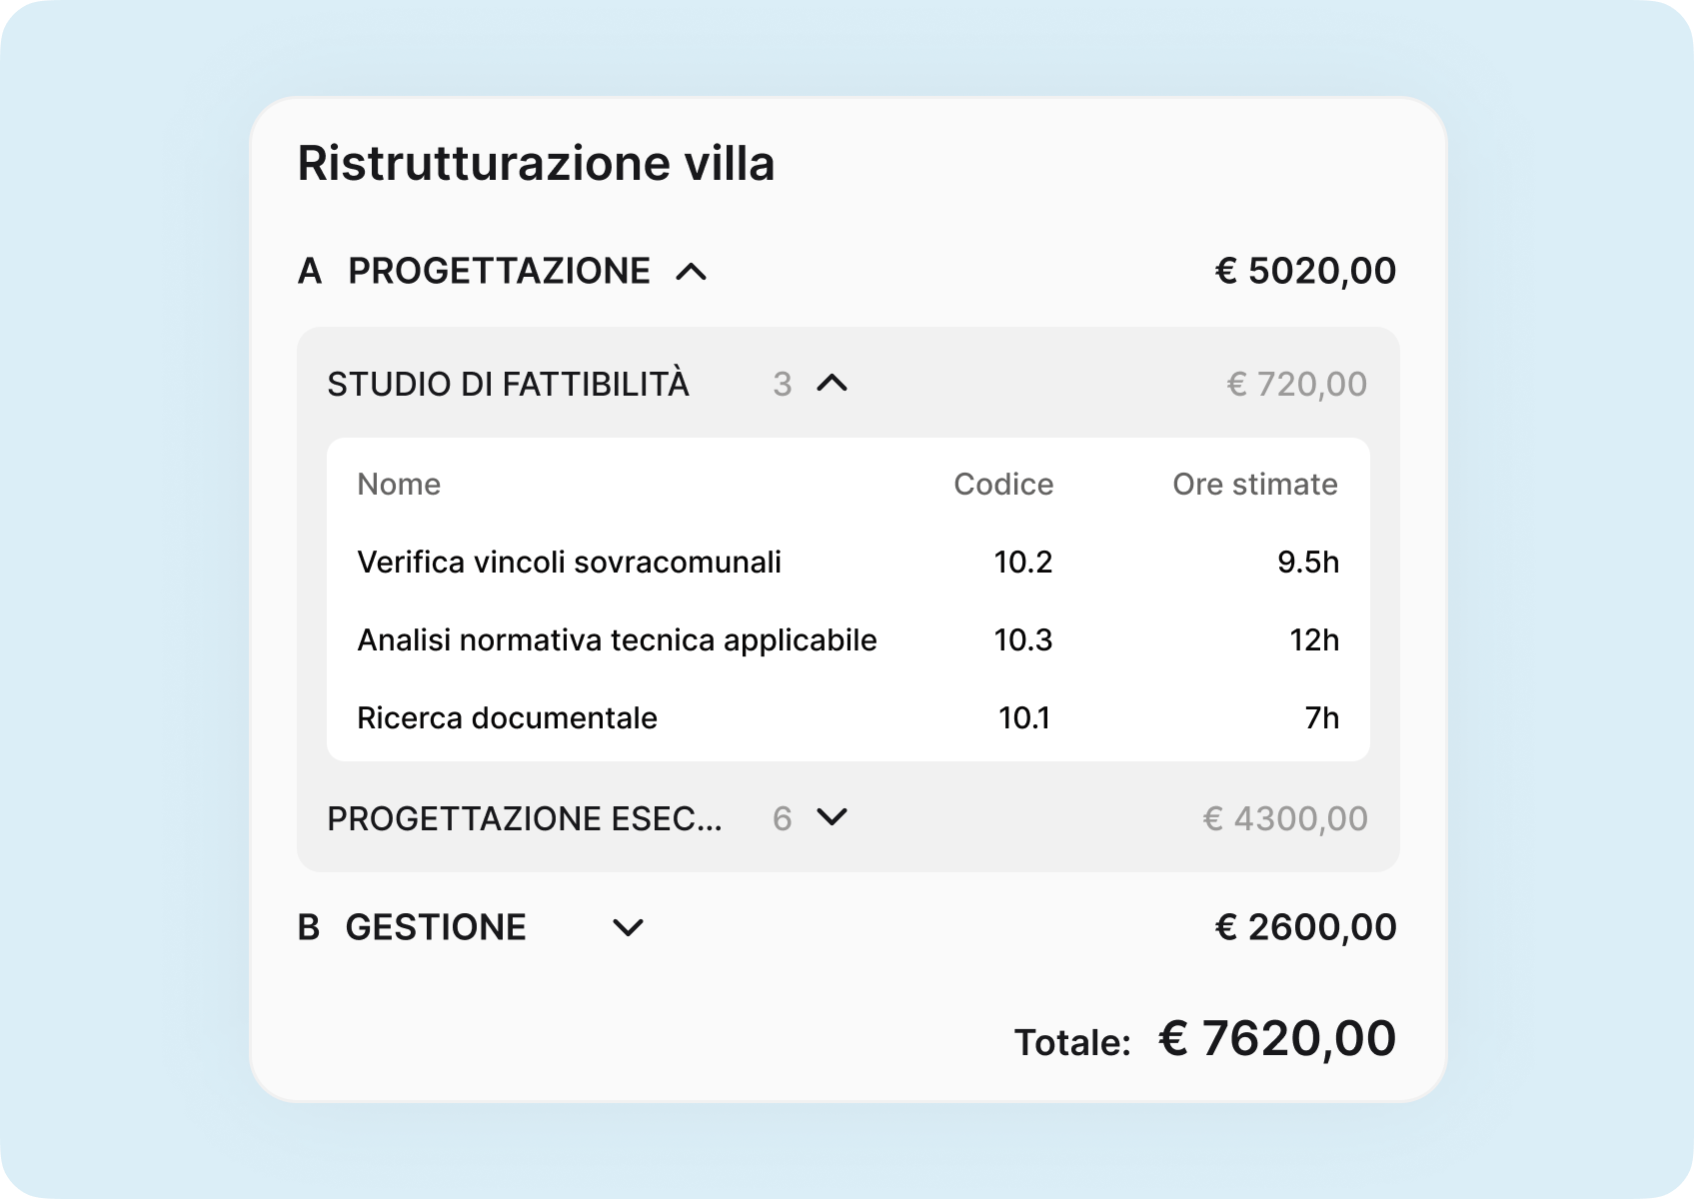Click the Ore stimate column header
The image size is (1694, 1199).
pos(1254,485)
